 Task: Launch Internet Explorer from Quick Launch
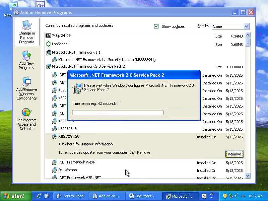[39, 196]
